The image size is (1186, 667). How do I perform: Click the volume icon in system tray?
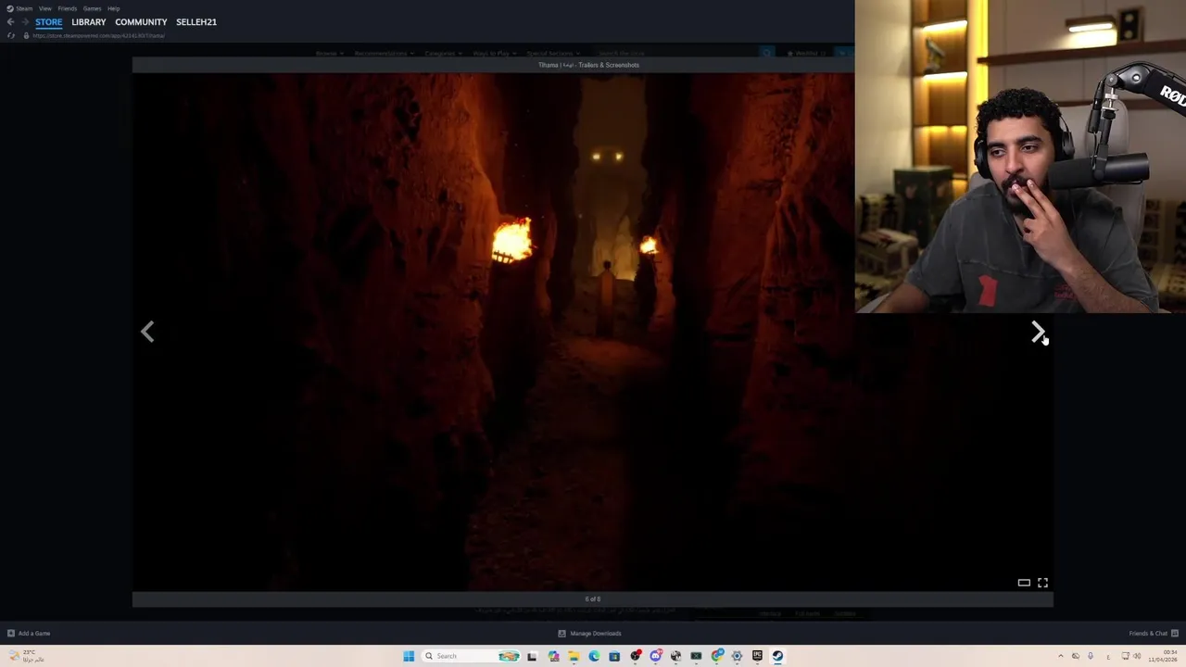(1137, 656)
